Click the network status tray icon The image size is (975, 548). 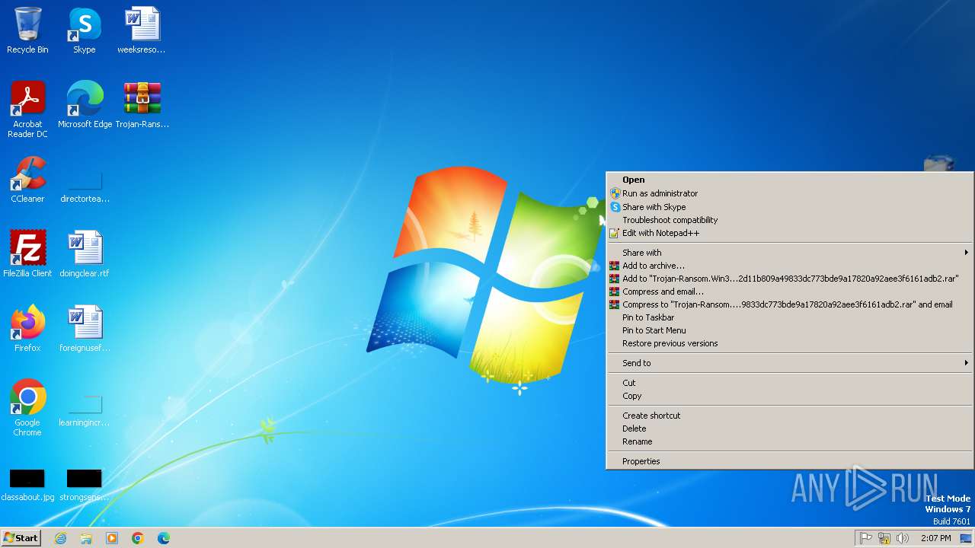click(x=884, y=538)
